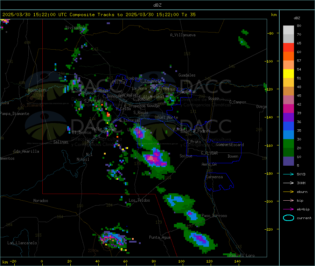Click the Paso_Barroso location label
The image size is (315, 266).
coord(214,216)
